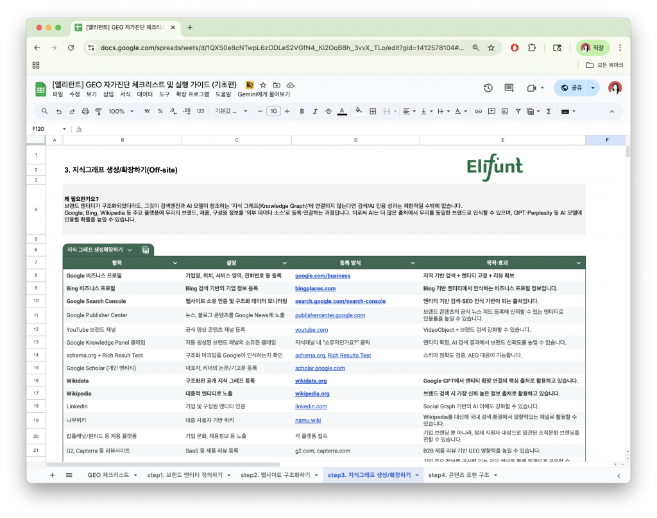657x518 pixels.
Task: Increase font size
Action: pos(287,112)
